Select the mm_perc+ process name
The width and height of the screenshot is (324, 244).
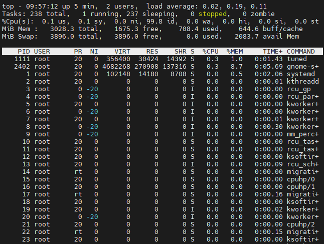tap(303, 134)
